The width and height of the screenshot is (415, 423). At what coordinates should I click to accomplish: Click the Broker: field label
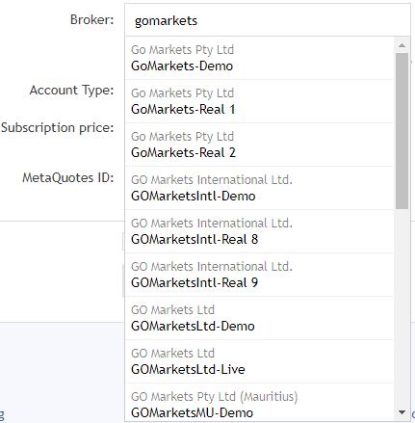click(92, 20)
